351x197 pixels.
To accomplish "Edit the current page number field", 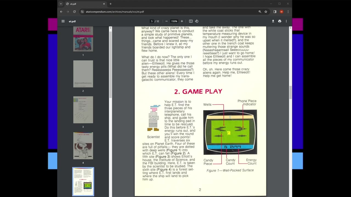I will click(x=152, y=21).
